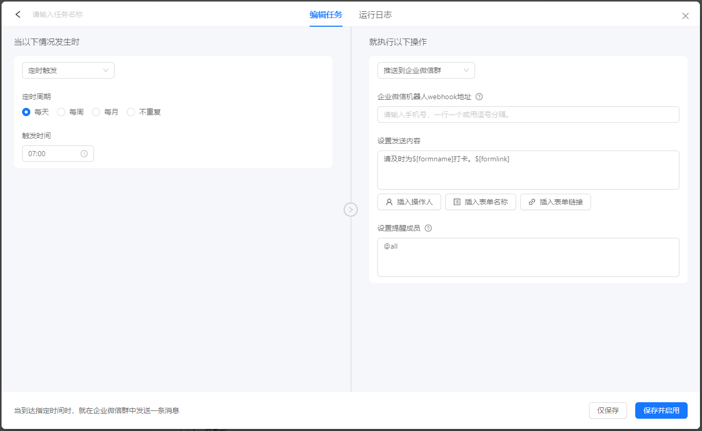Click the 就执行以下操作 heading
702x431 pixels.
click(398, 42)
